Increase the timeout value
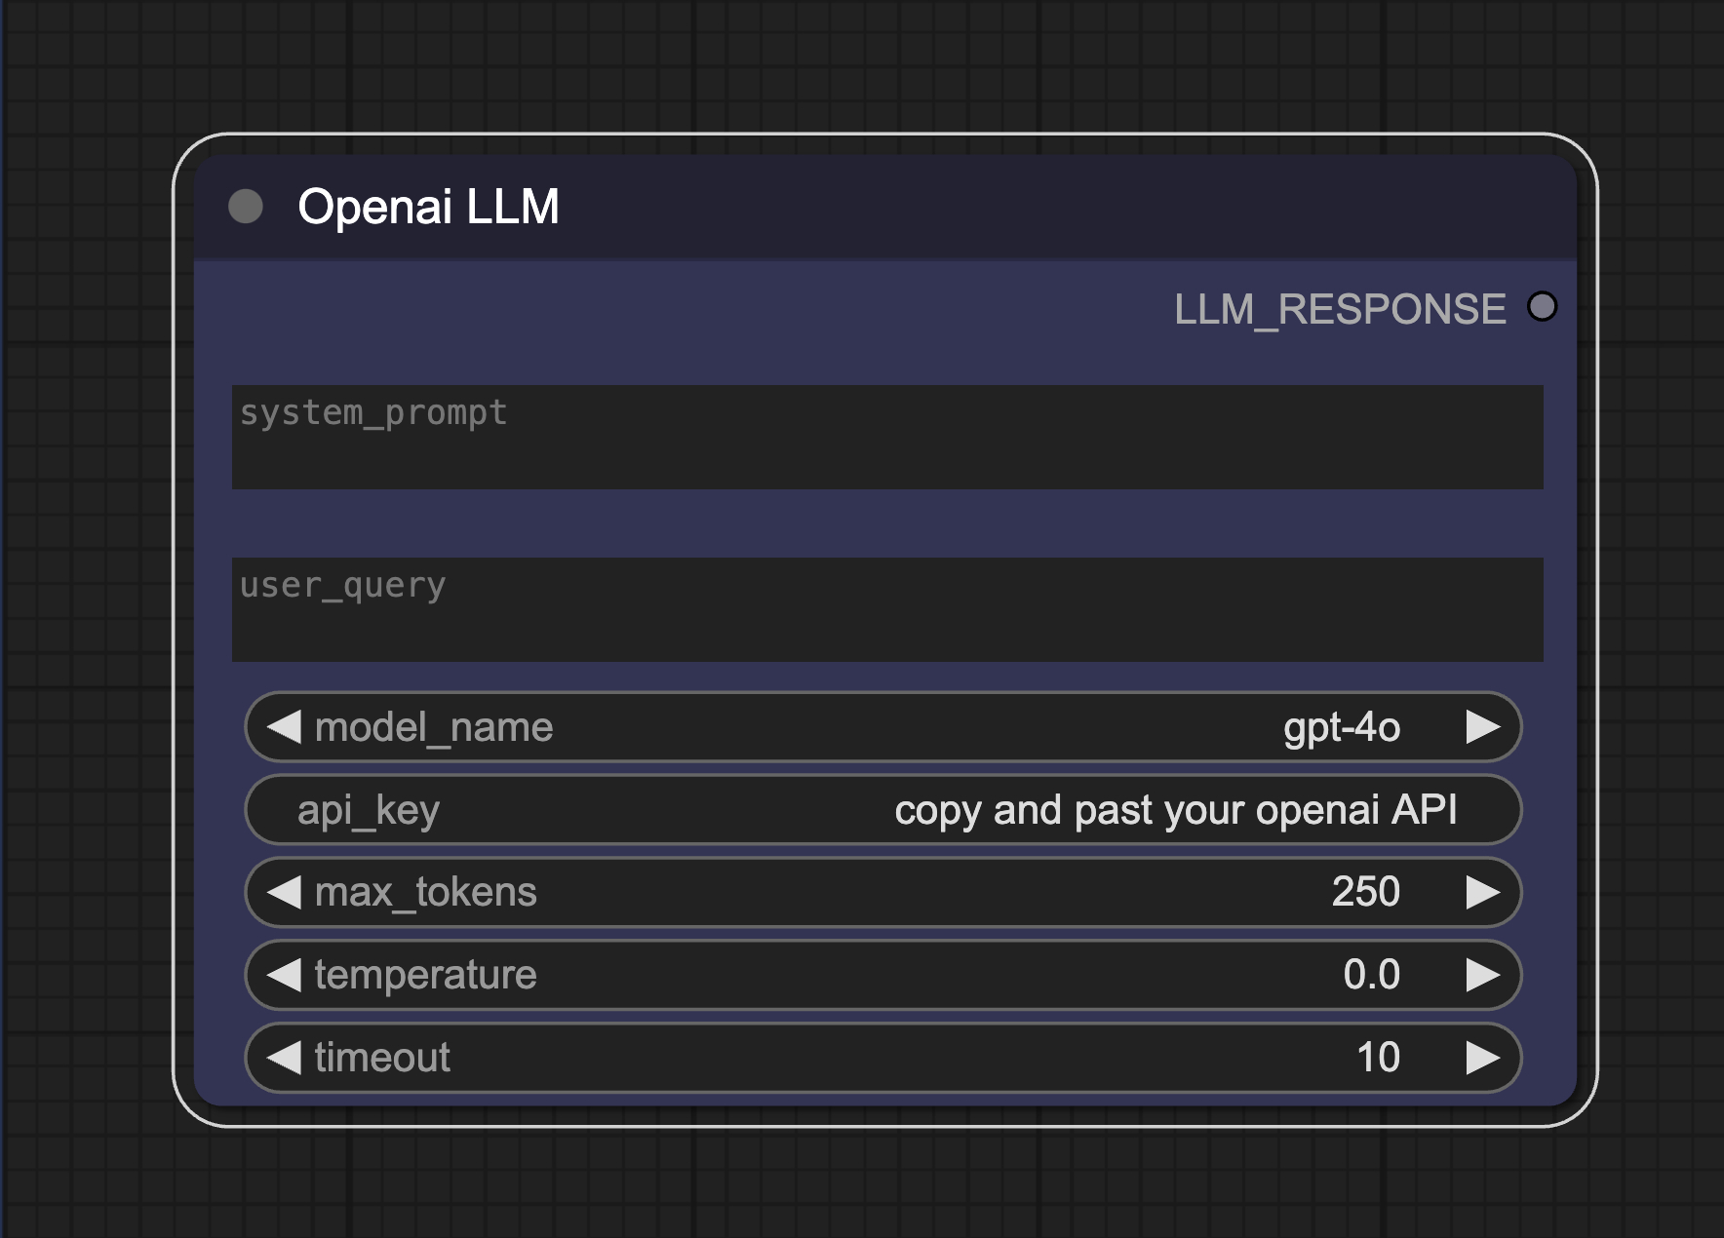Viewport: 1724px width, 1238px height. (x=1483, y=1058)
